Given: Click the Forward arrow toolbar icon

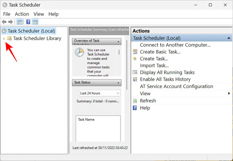Looking at the screenshot, I should 10,22.
